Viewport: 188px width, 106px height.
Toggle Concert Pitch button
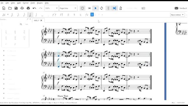coord(132,8)
